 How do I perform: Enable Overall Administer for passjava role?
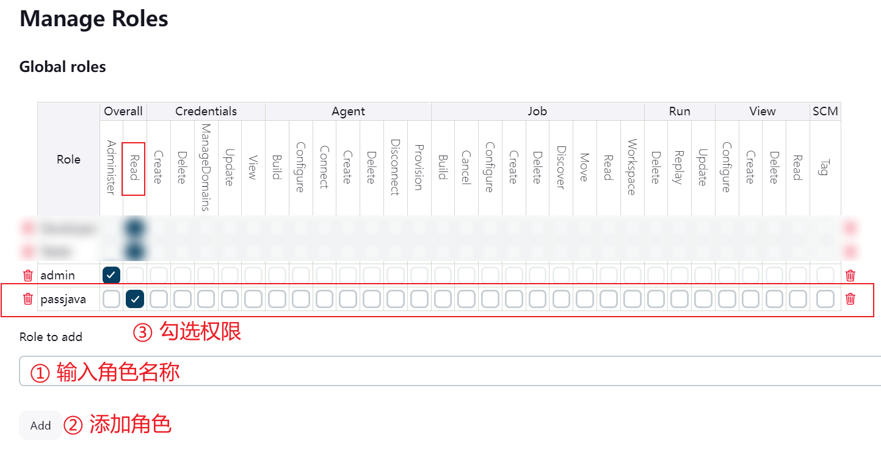click(x=111, y=299)
